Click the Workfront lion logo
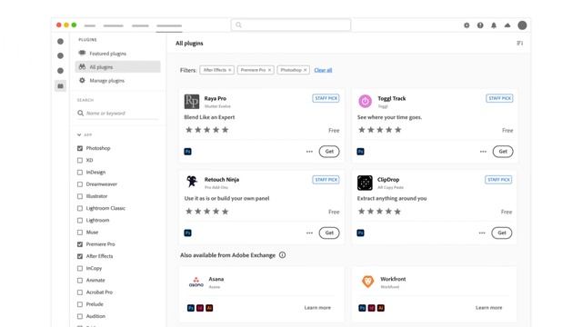The width and height of the screenshot is (582, 327). pyautogui.click(x=367, y=282)
